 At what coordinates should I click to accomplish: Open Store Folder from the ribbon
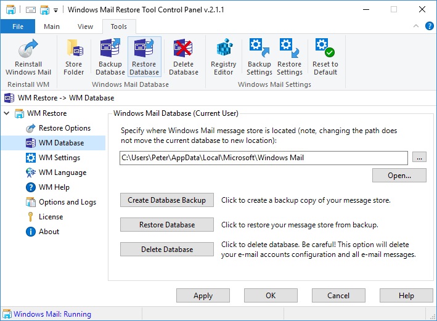tap(73, 57)
